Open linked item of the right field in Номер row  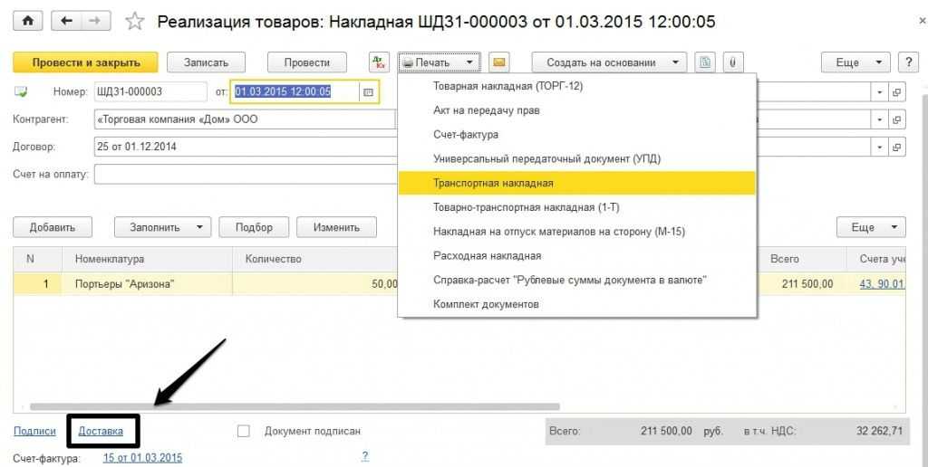(897, 92)
